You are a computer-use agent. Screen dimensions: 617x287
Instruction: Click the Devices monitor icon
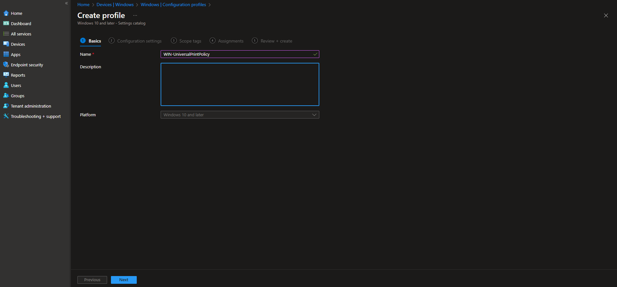tap(6, 44)
